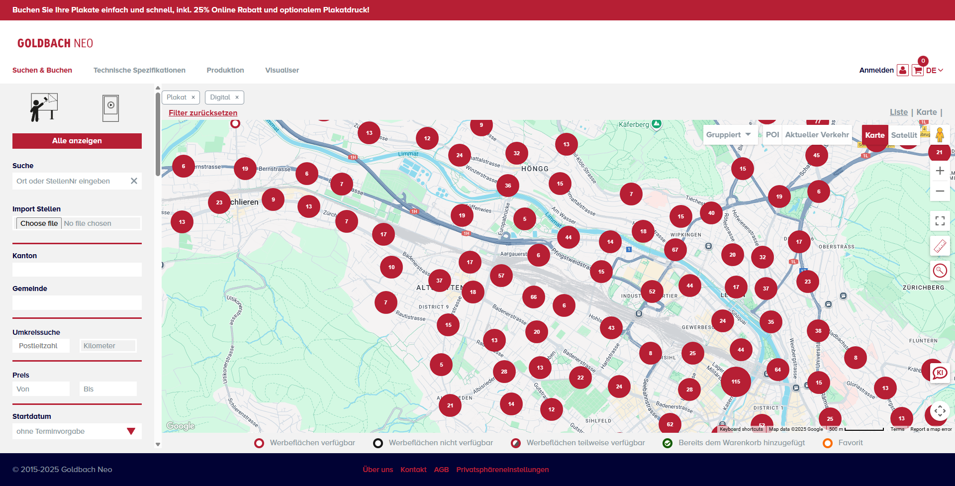Open the DE language selector
Viewport: 955px width, 486px height.
point(934,71)
